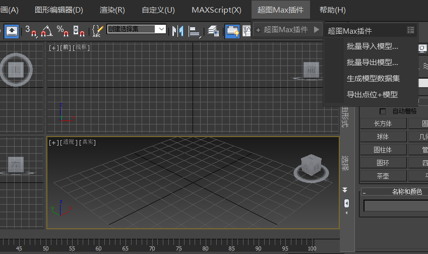Toggle the 3D Snaps tool
The image size is (428, 254).
30,30
